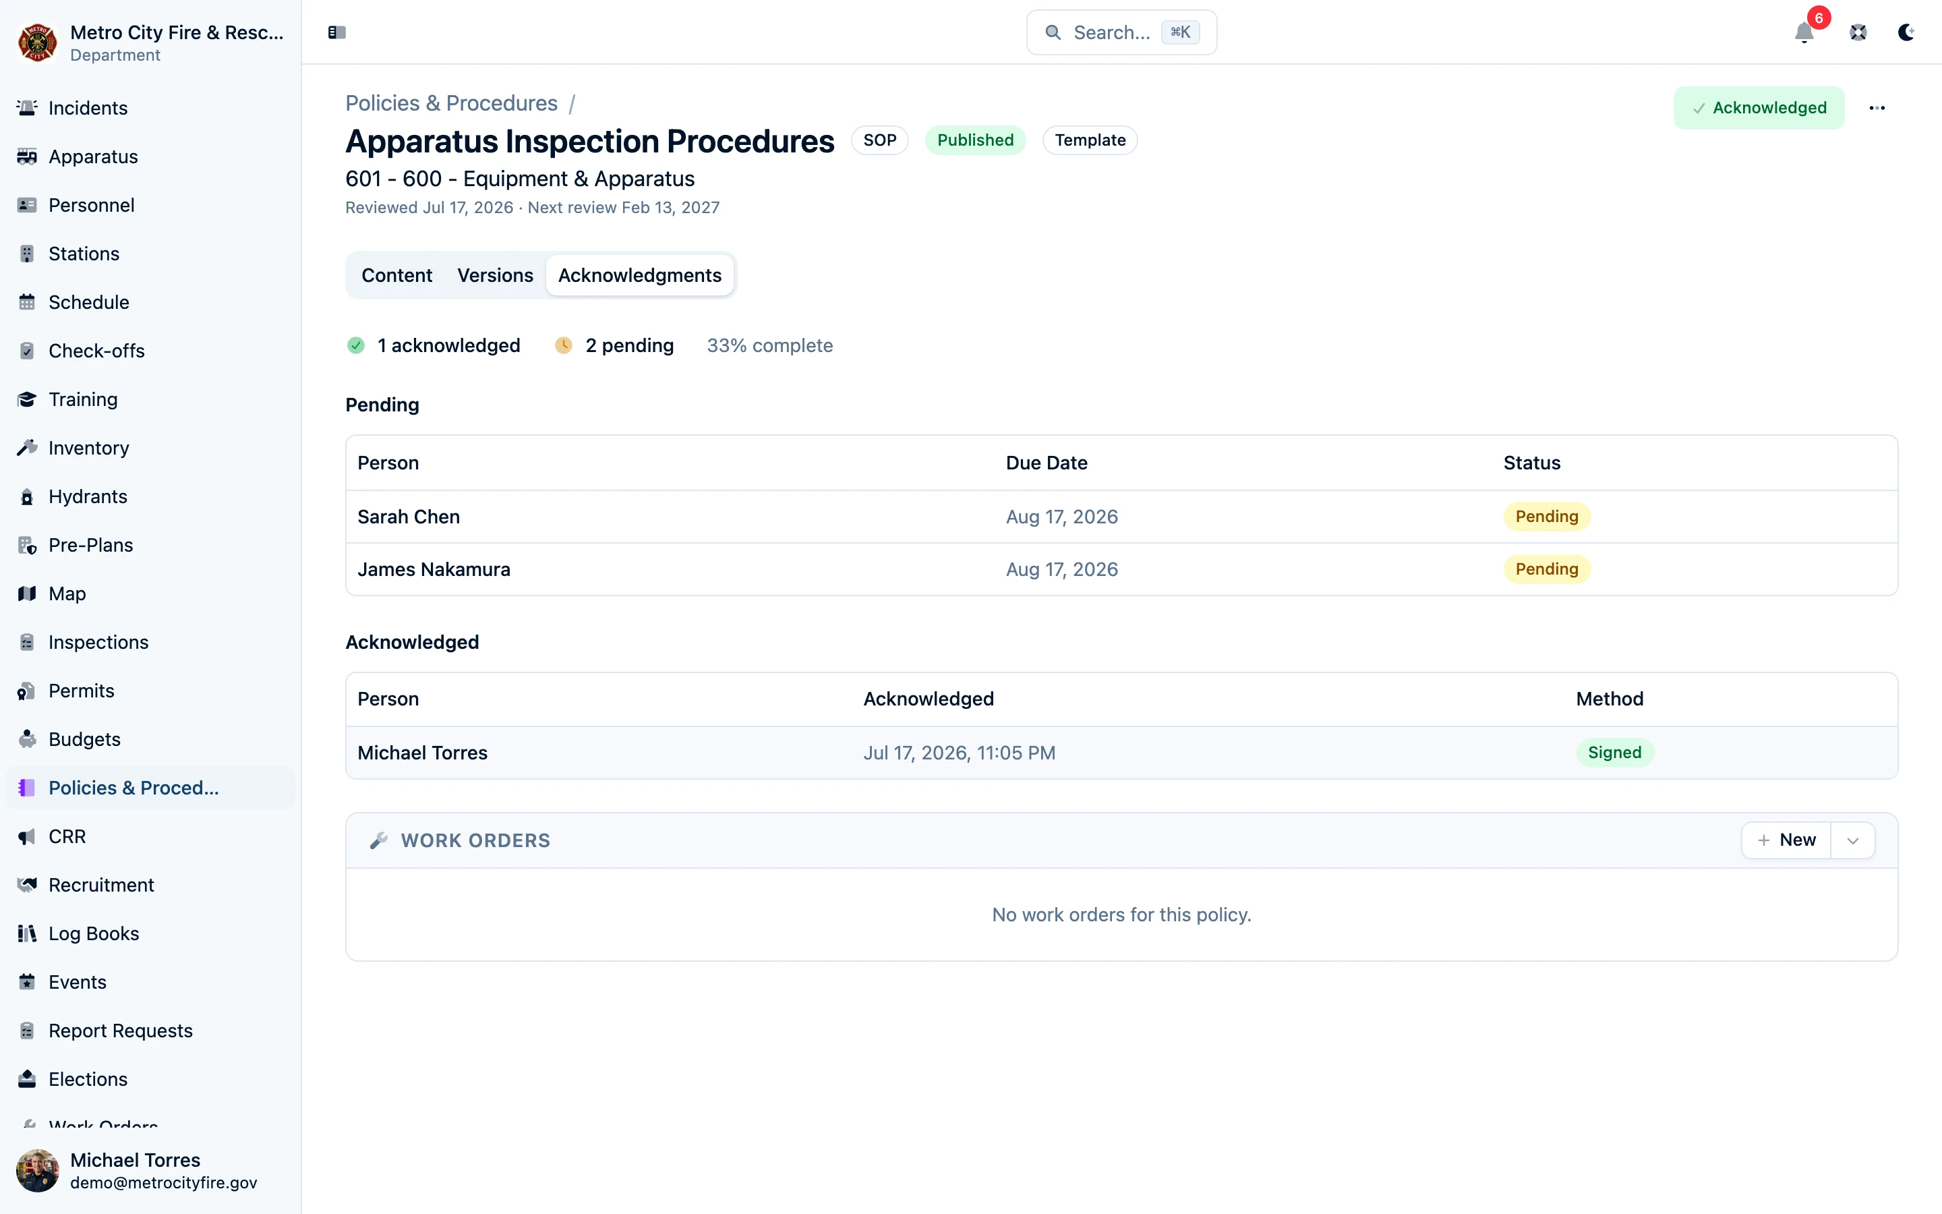Image resolution: width=1942 pixels, height=1214 pixels.
Task: Click Michael Torres in Acknowledged table
Action: point(422,753)
